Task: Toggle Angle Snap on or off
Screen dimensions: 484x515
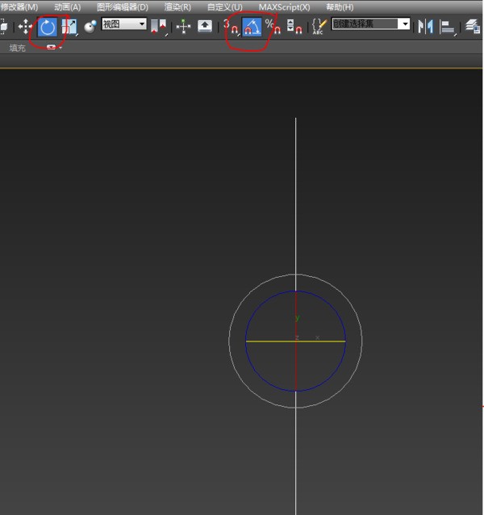Action: tap(252, 27)
